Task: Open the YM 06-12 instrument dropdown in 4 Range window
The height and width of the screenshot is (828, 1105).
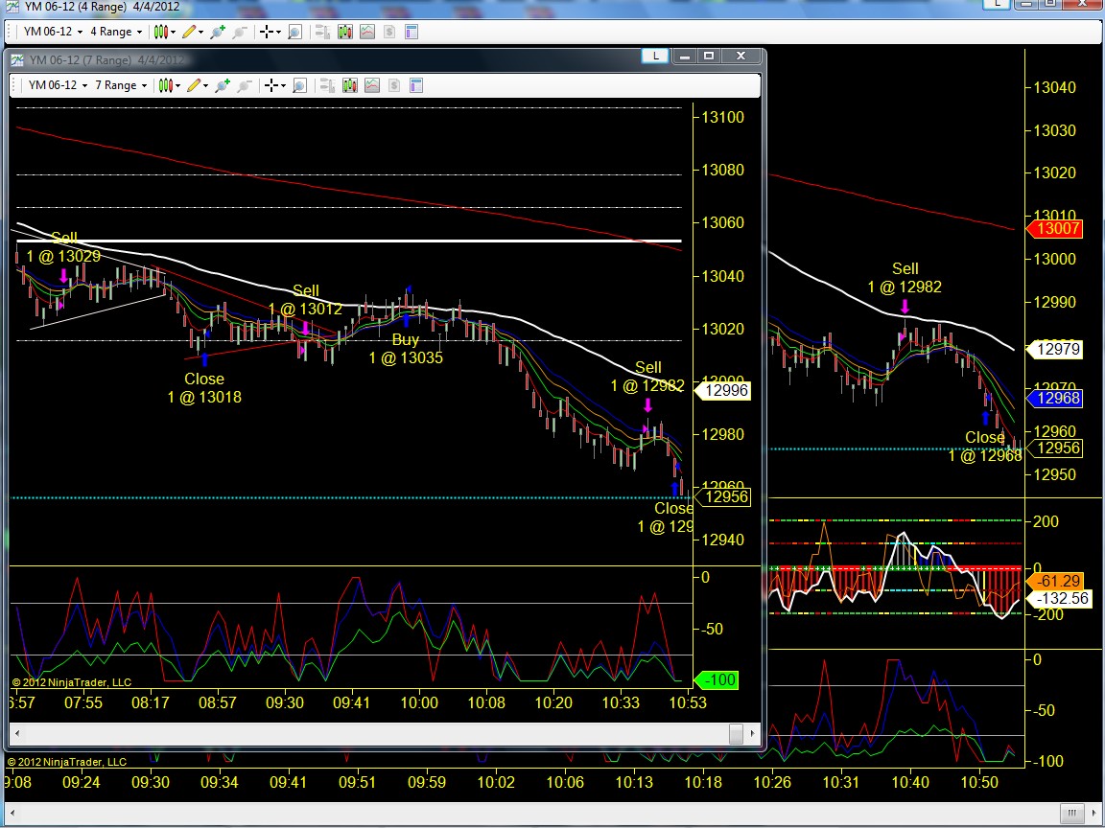Action: (53, 32)
